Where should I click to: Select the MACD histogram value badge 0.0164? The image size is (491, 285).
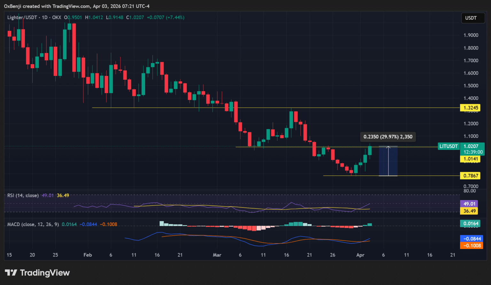pyautogui.click(x=470, y=223)
